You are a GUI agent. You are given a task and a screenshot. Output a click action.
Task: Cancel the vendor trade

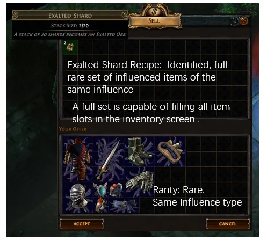228,224
